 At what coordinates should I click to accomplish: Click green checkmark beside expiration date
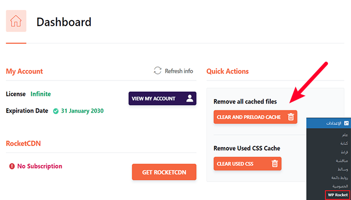point(56,111)
